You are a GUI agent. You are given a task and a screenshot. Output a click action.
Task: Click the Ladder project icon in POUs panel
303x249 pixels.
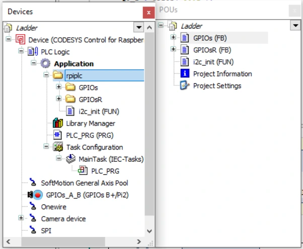(173, 26)
